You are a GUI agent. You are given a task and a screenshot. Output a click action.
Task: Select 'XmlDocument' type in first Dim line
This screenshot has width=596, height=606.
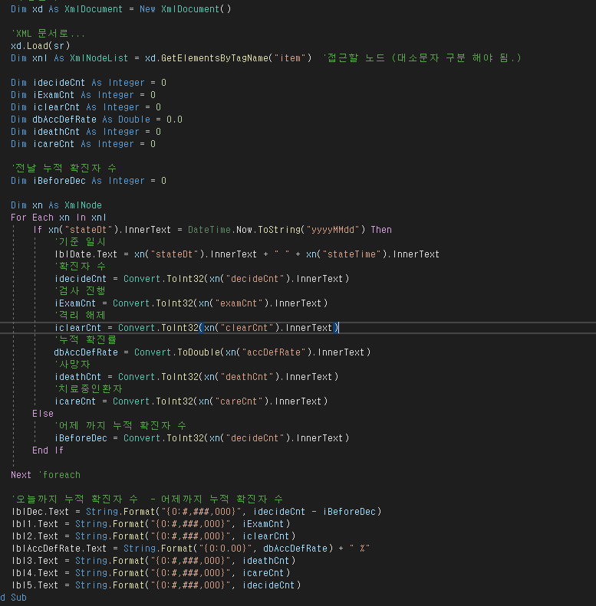(94, 9)
